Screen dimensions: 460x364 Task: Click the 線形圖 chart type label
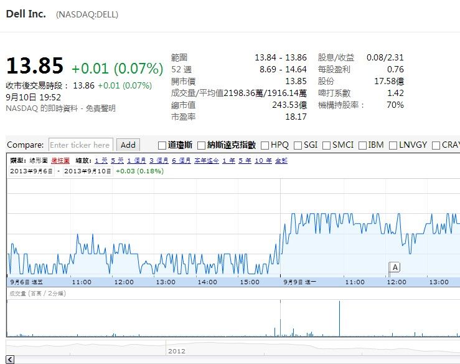39,160
